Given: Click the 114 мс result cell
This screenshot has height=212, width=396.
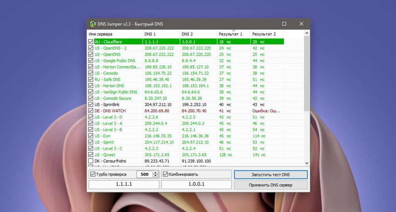Looking at the screenshot, I should click(259, 136).
